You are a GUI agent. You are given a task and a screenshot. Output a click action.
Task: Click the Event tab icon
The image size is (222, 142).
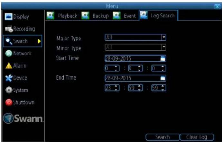(116, 15)
